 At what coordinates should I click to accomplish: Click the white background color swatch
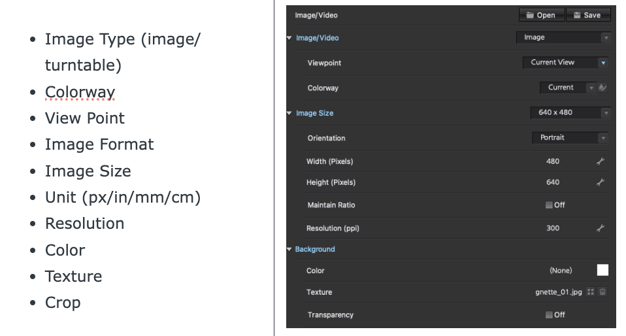[x=602, y=270]
